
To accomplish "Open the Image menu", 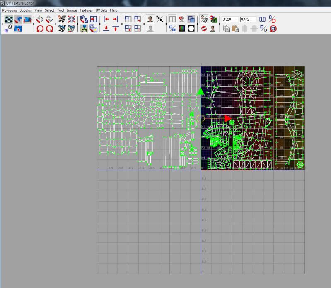I will click(72, 10).
